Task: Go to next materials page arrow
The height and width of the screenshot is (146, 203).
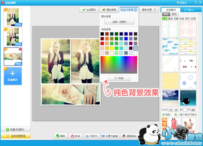Action: [x=176, y=110]
